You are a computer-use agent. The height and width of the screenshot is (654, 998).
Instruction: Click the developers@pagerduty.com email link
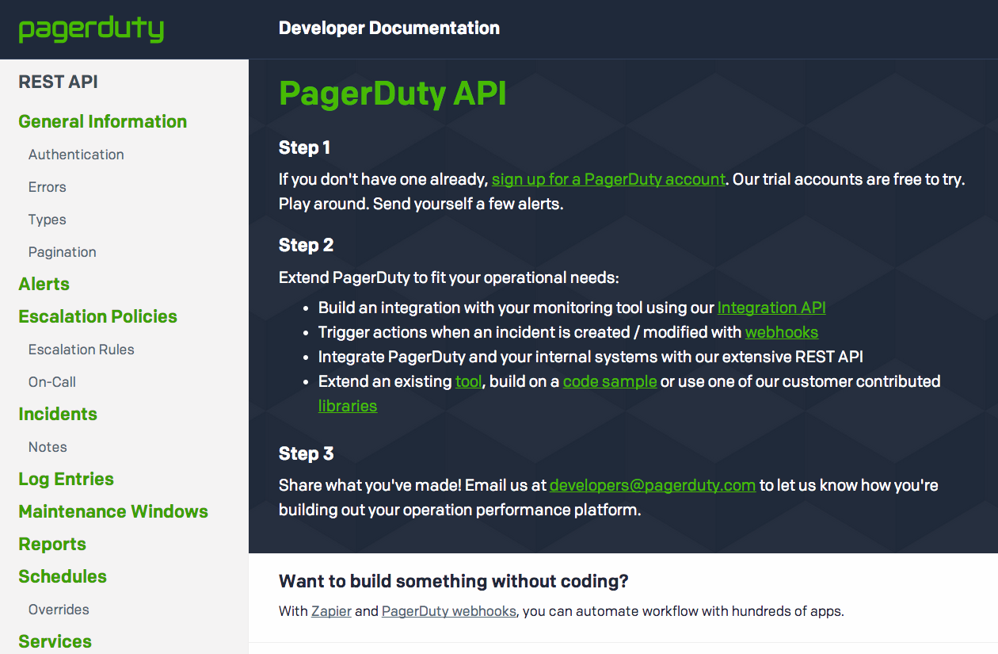coord(653,485)
